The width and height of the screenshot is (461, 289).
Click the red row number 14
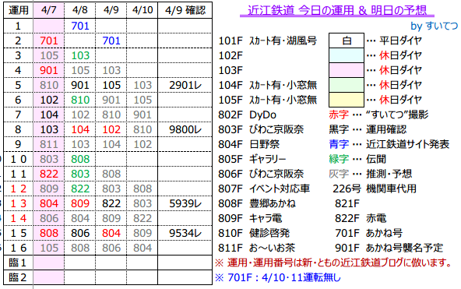pos(18,218)
